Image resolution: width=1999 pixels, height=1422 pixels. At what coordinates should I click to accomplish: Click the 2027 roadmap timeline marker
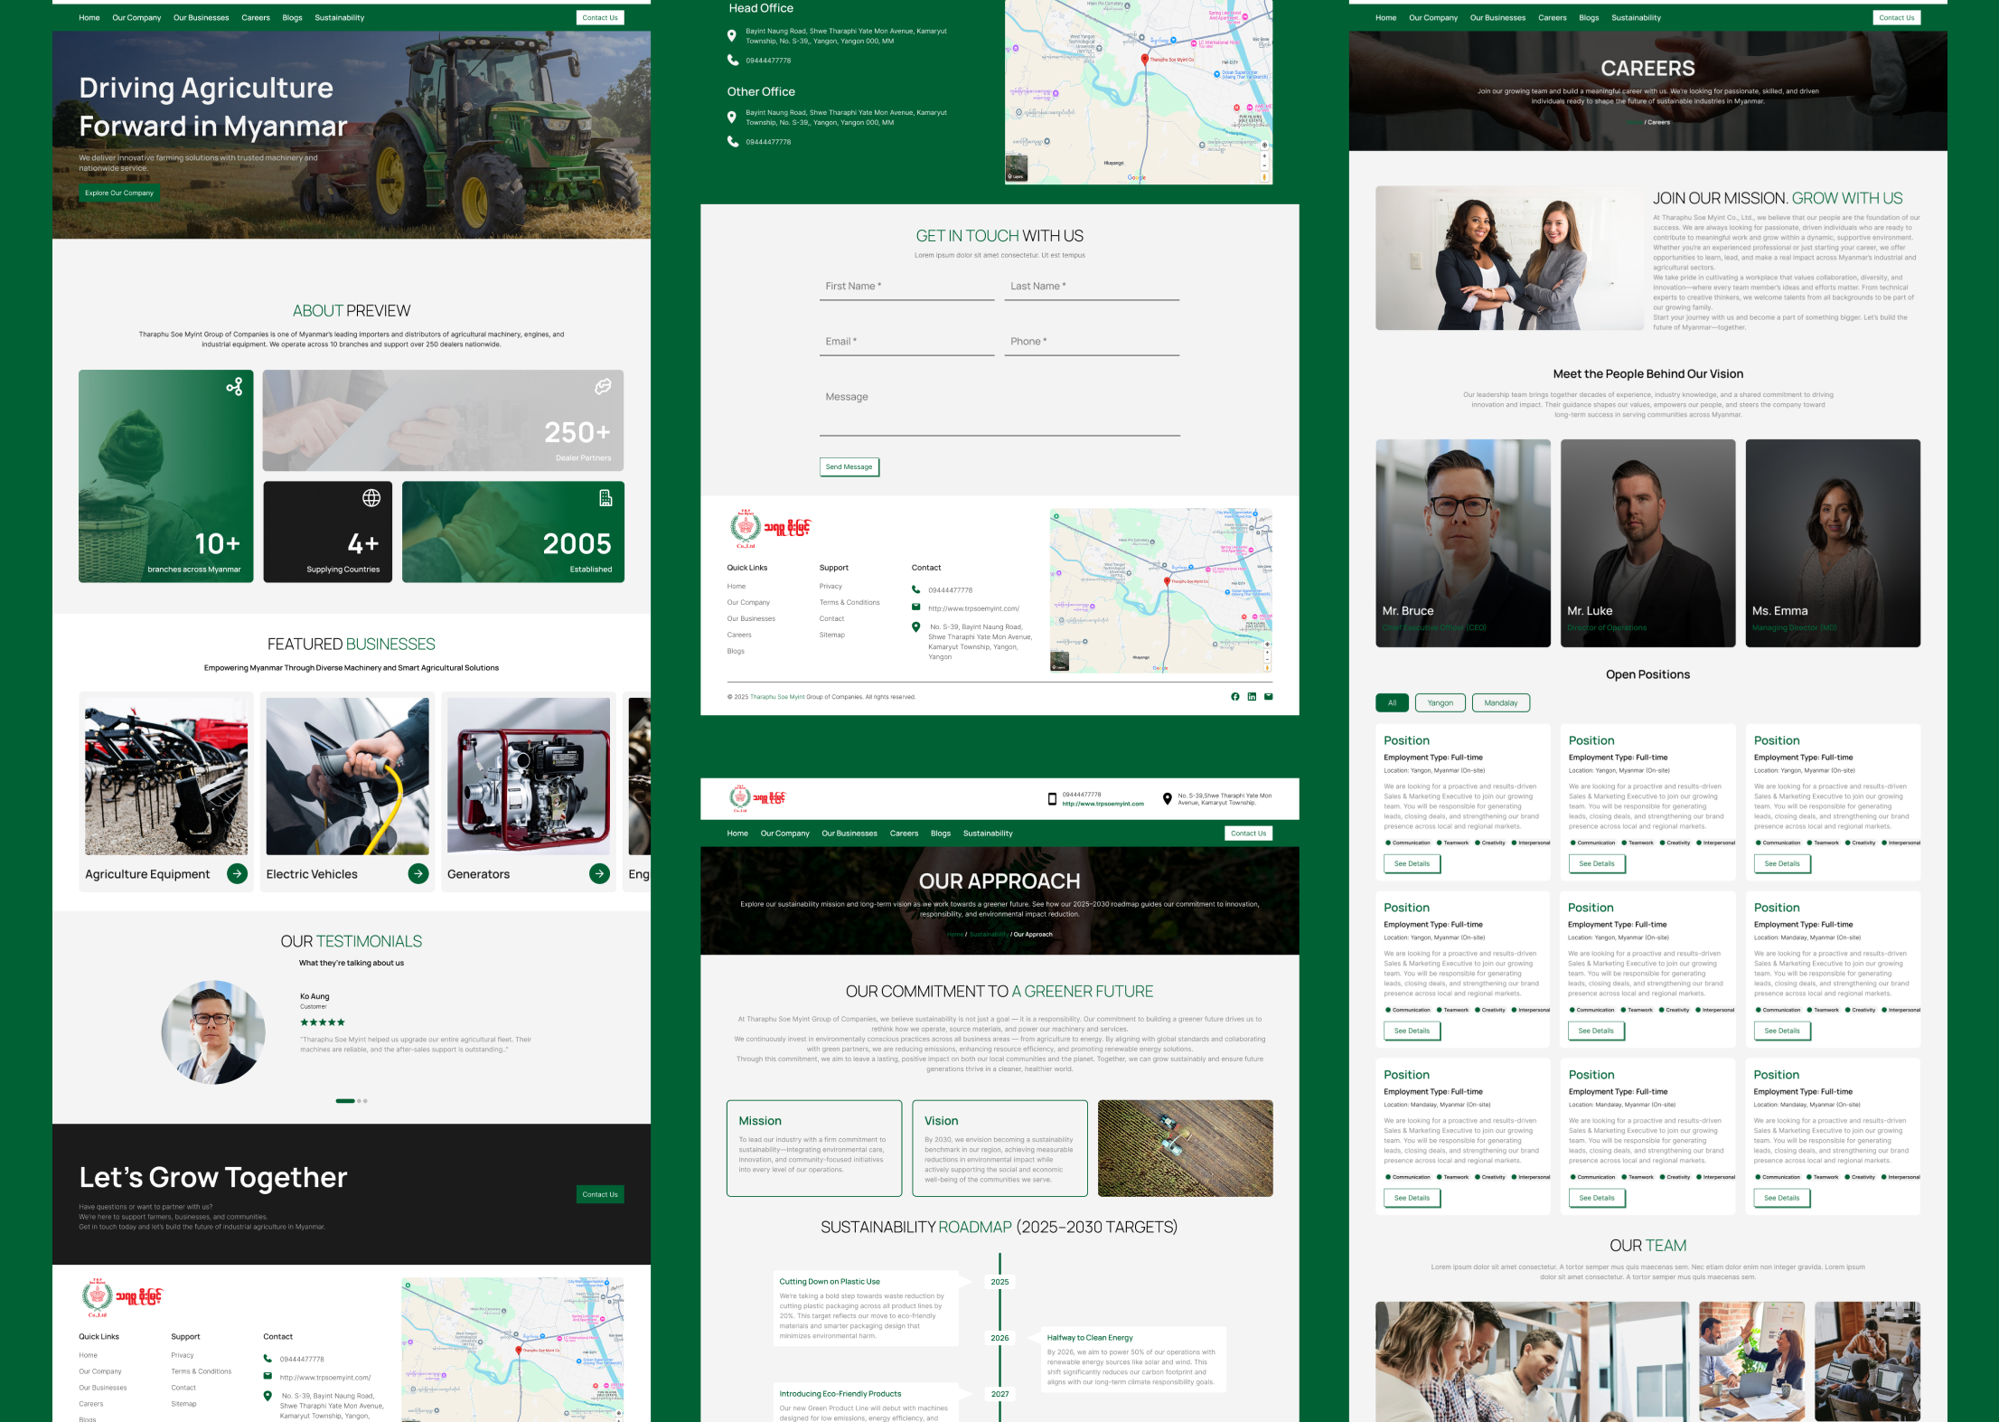[x=999, y=1393]
